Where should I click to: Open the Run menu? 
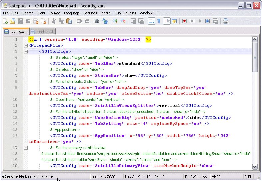pos(117,13)
